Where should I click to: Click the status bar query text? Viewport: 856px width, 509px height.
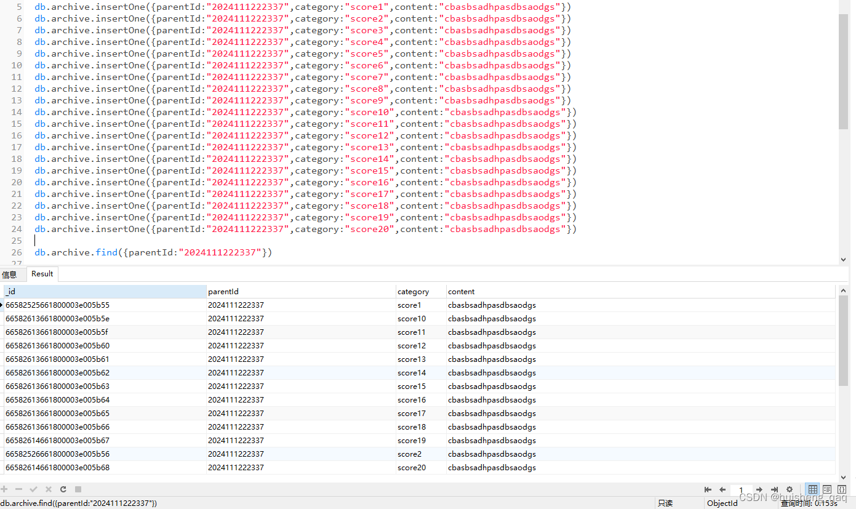[79, 503]
